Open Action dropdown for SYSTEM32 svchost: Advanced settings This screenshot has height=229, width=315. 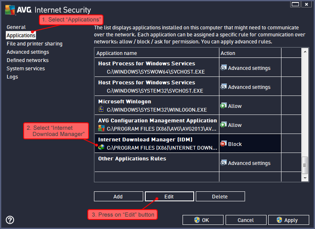[x=250, y=87]
